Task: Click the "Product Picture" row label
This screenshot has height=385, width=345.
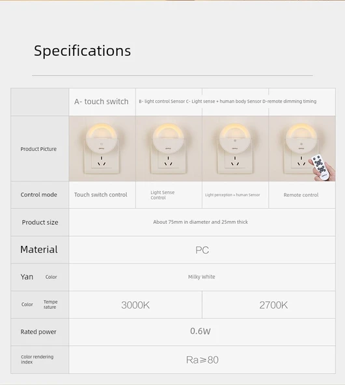Action: pos(38,149)
